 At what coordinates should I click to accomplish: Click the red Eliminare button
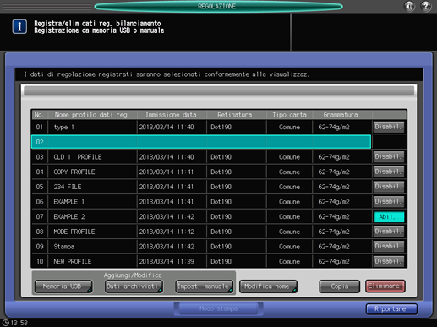tap(385, 286)
